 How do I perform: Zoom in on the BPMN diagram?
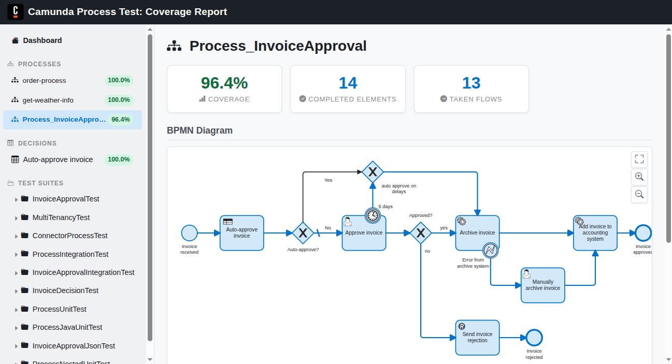tap(639, 177)
